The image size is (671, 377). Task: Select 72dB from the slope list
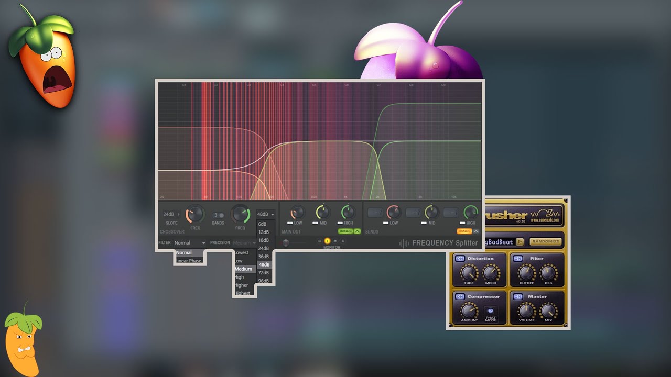pos(264,273)
